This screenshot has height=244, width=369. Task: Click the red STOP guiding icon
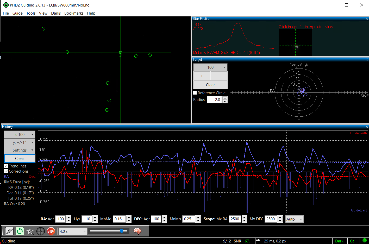(x=51, y=231)
